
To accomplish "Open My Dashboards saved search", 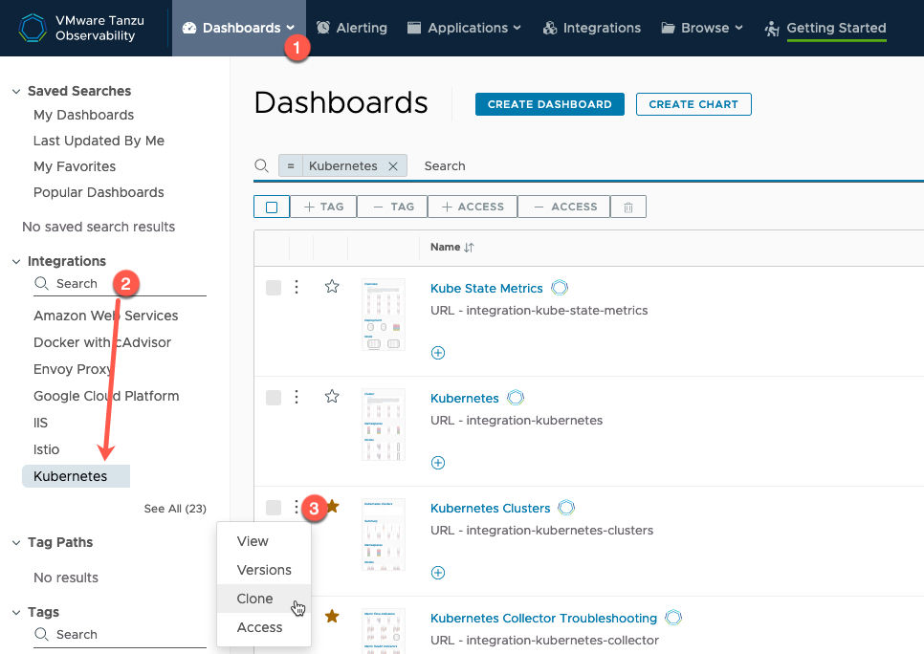I will [83, 115].
